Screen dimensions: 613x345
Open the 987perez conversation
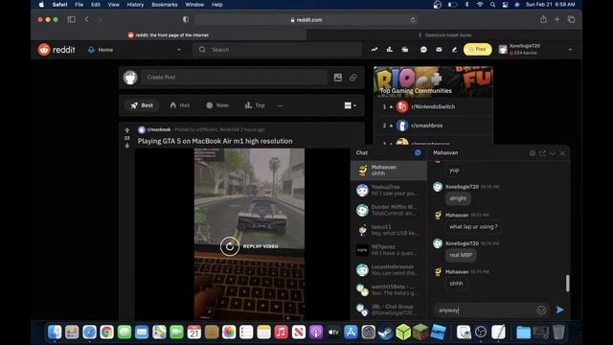click(x=389, y=250)
